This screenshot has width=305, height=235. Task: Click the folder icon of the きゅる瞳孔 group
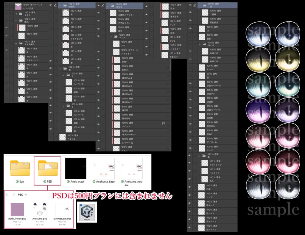pyautogui.click(x=21, y=43)
